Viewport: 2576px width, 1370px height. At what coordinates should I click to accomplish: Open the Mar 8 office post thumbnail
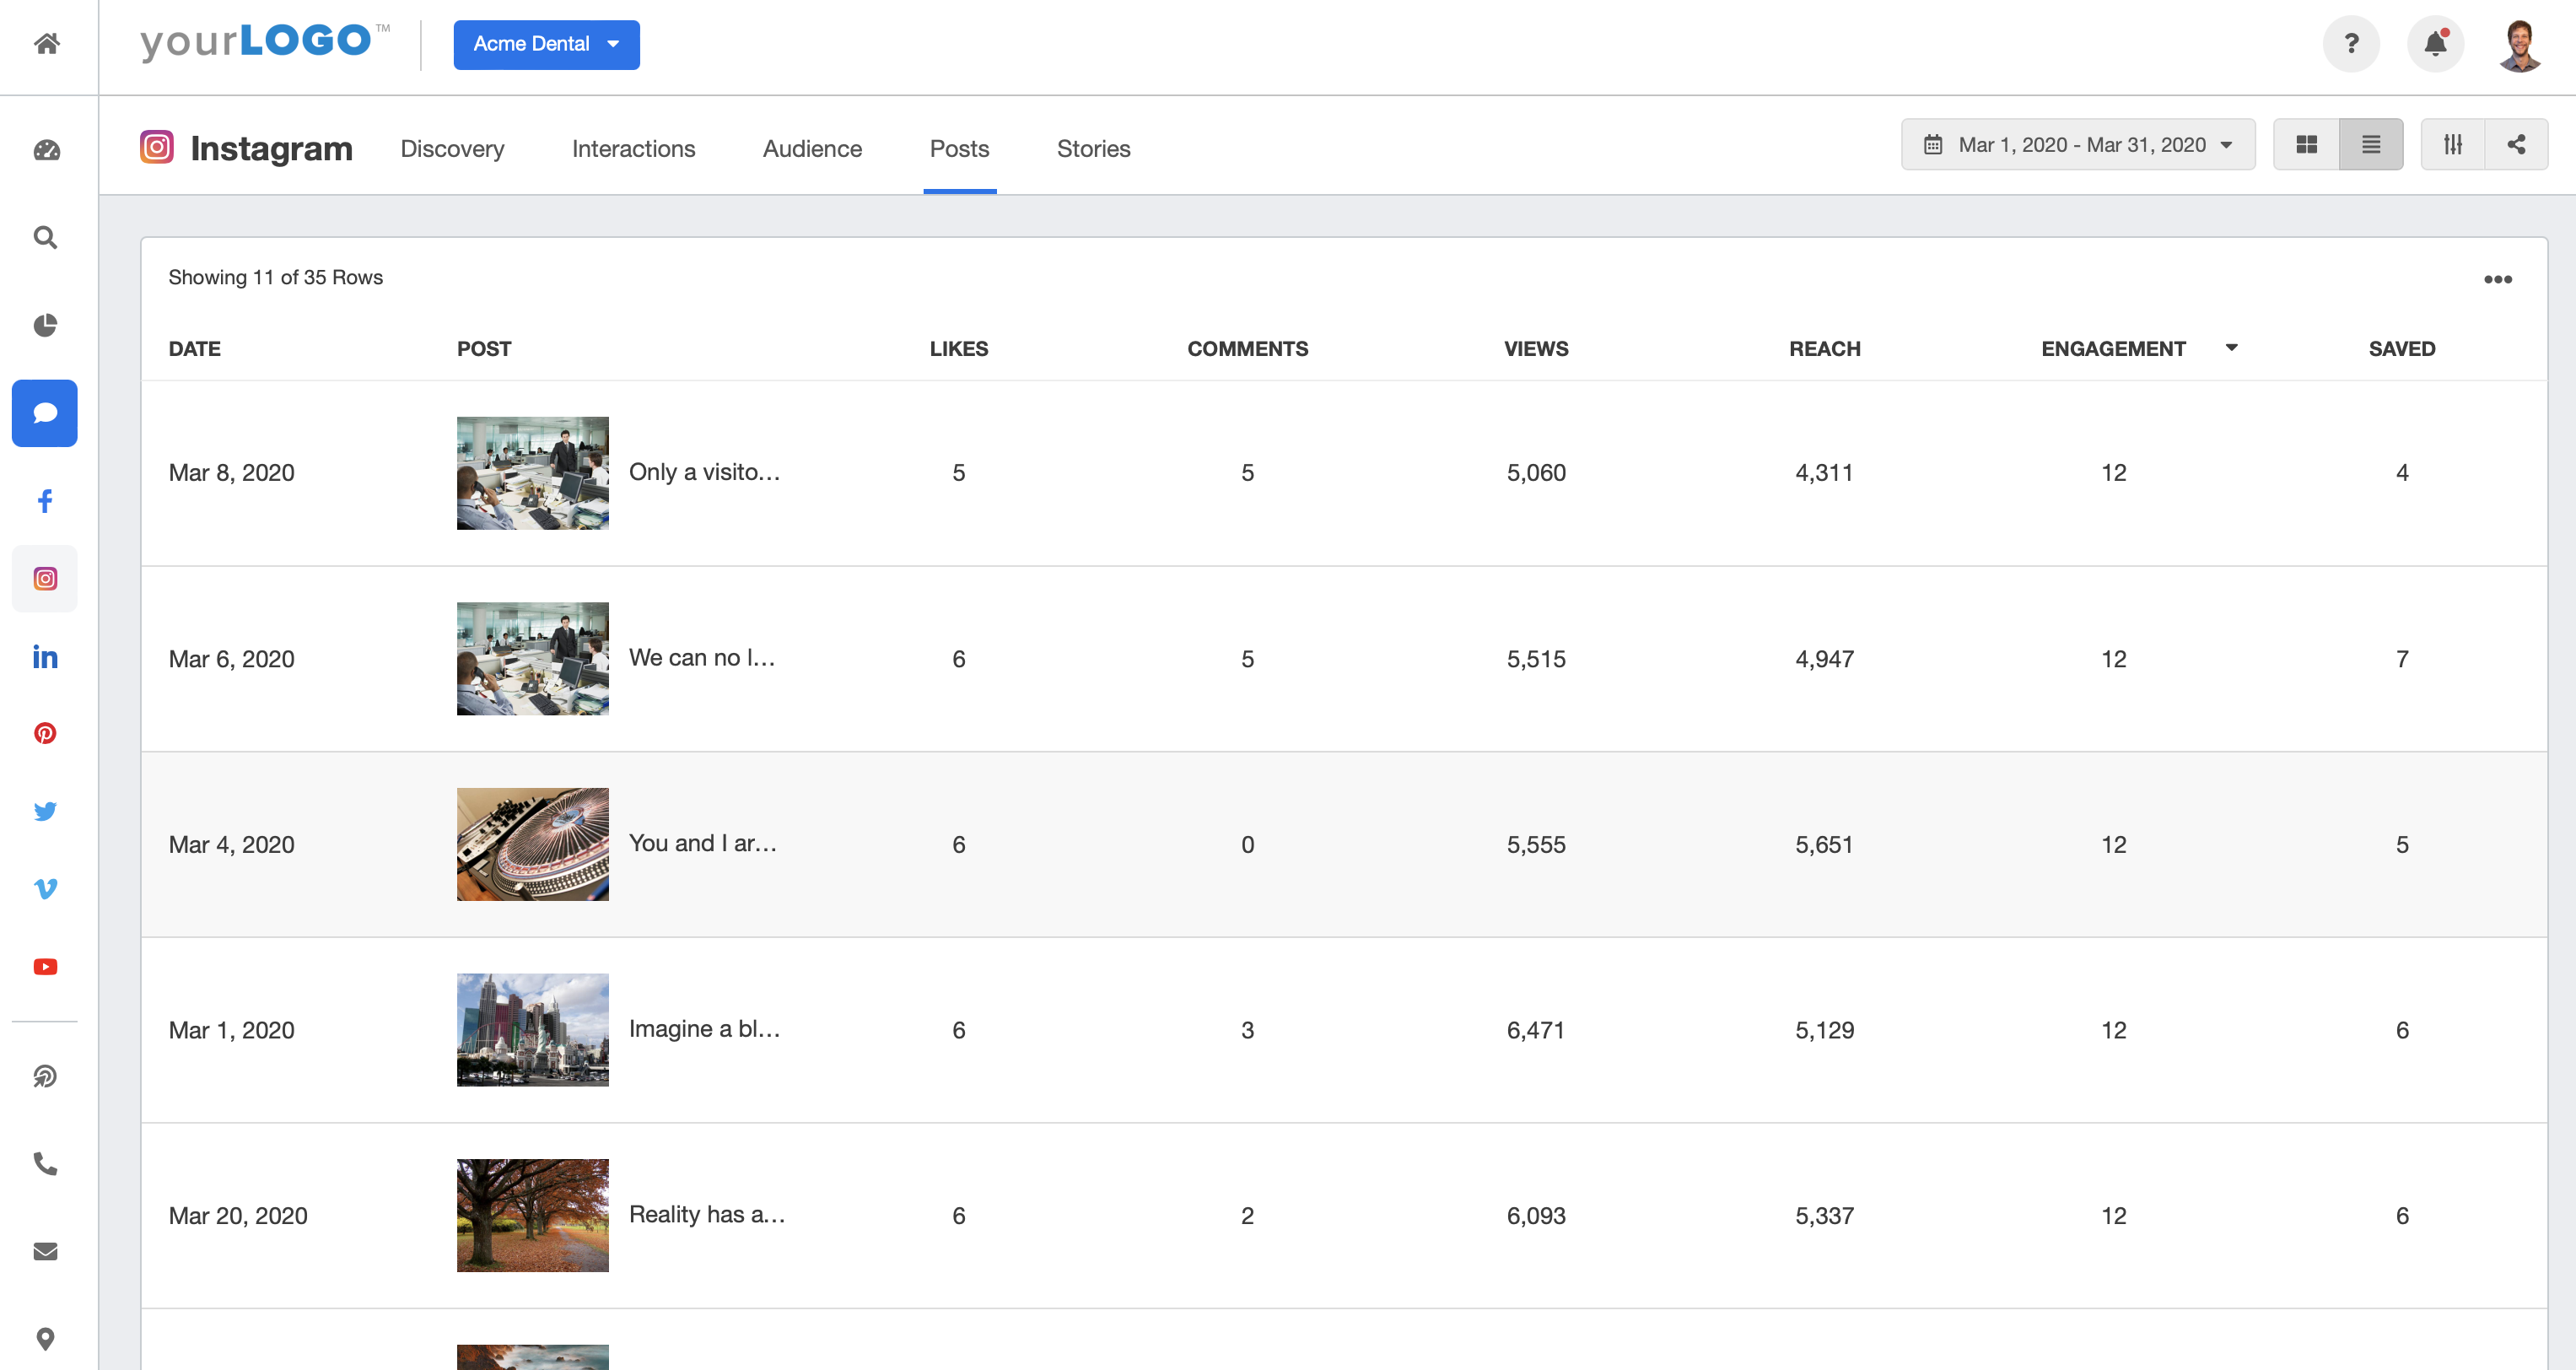pos(533,473)
